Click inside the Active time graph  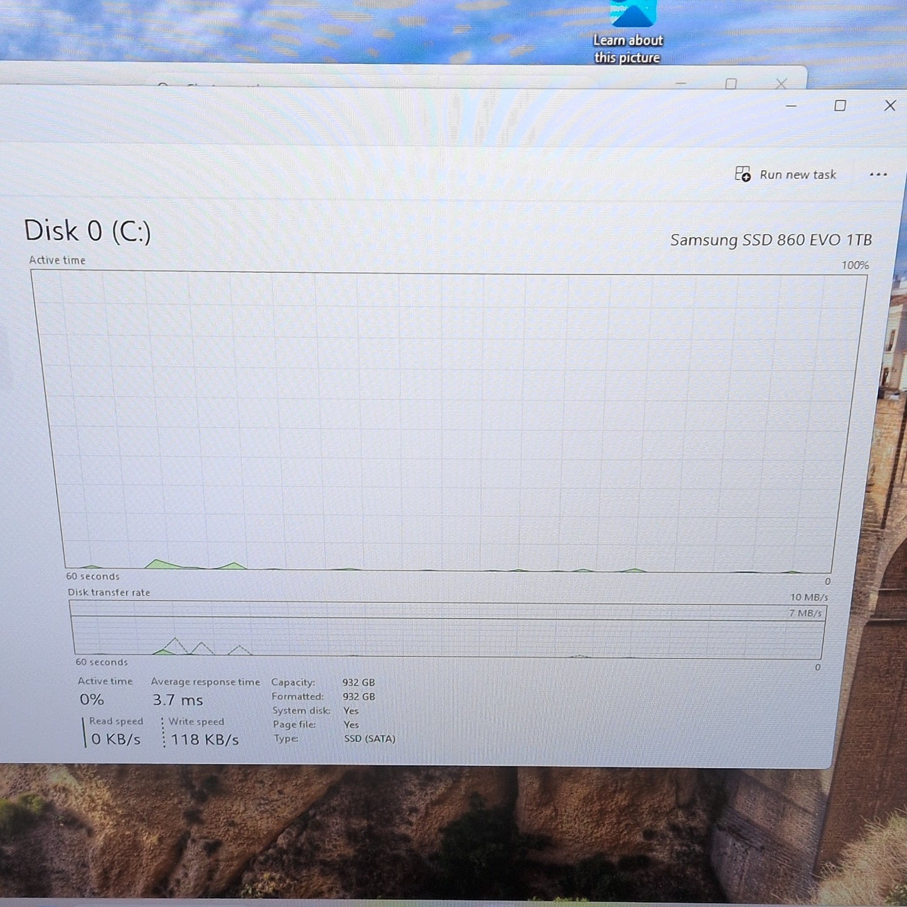pyautogui.click(x=449, y=422)
